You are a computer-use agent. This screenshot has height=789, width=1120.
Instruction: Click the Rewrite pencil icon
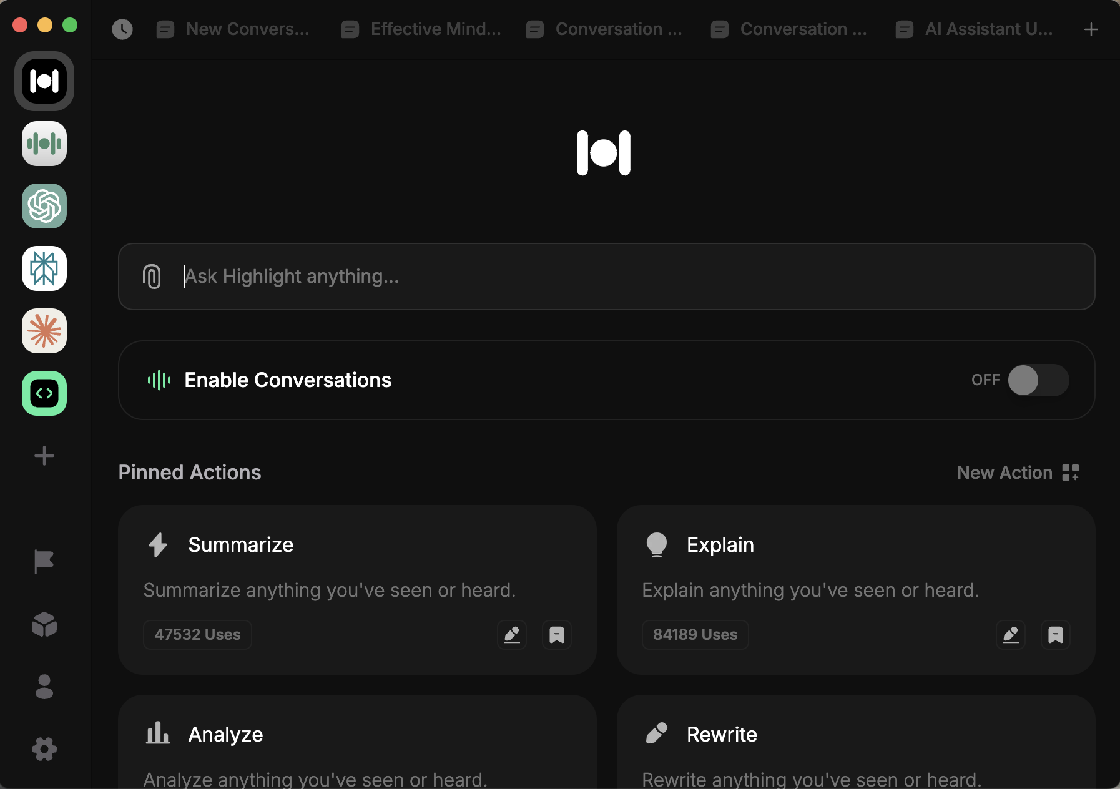tap(657, 733)
